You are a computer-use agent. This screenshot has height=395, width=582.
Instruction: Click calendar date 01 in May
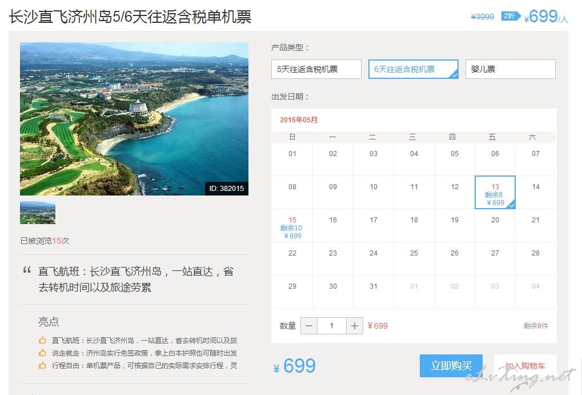(x=292, y=153)
